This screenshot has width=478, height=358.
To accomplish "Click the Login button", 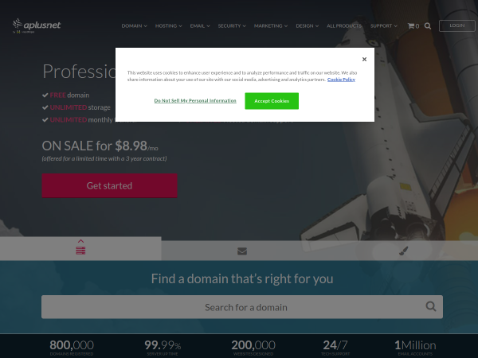I will 457,25.
